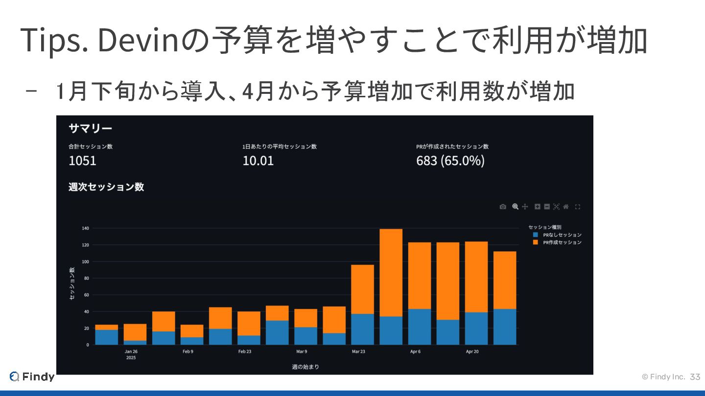Click the サマリー heading

[91, 129]
